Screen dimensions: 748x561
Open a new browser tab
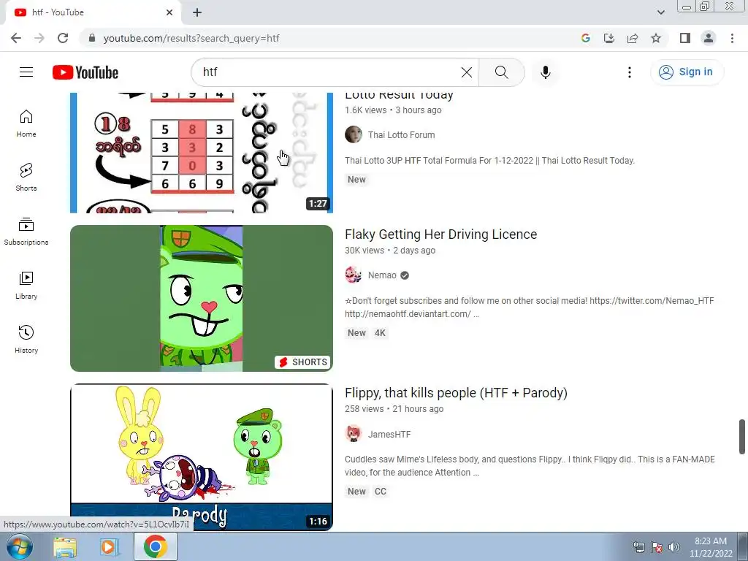(197, 12)
